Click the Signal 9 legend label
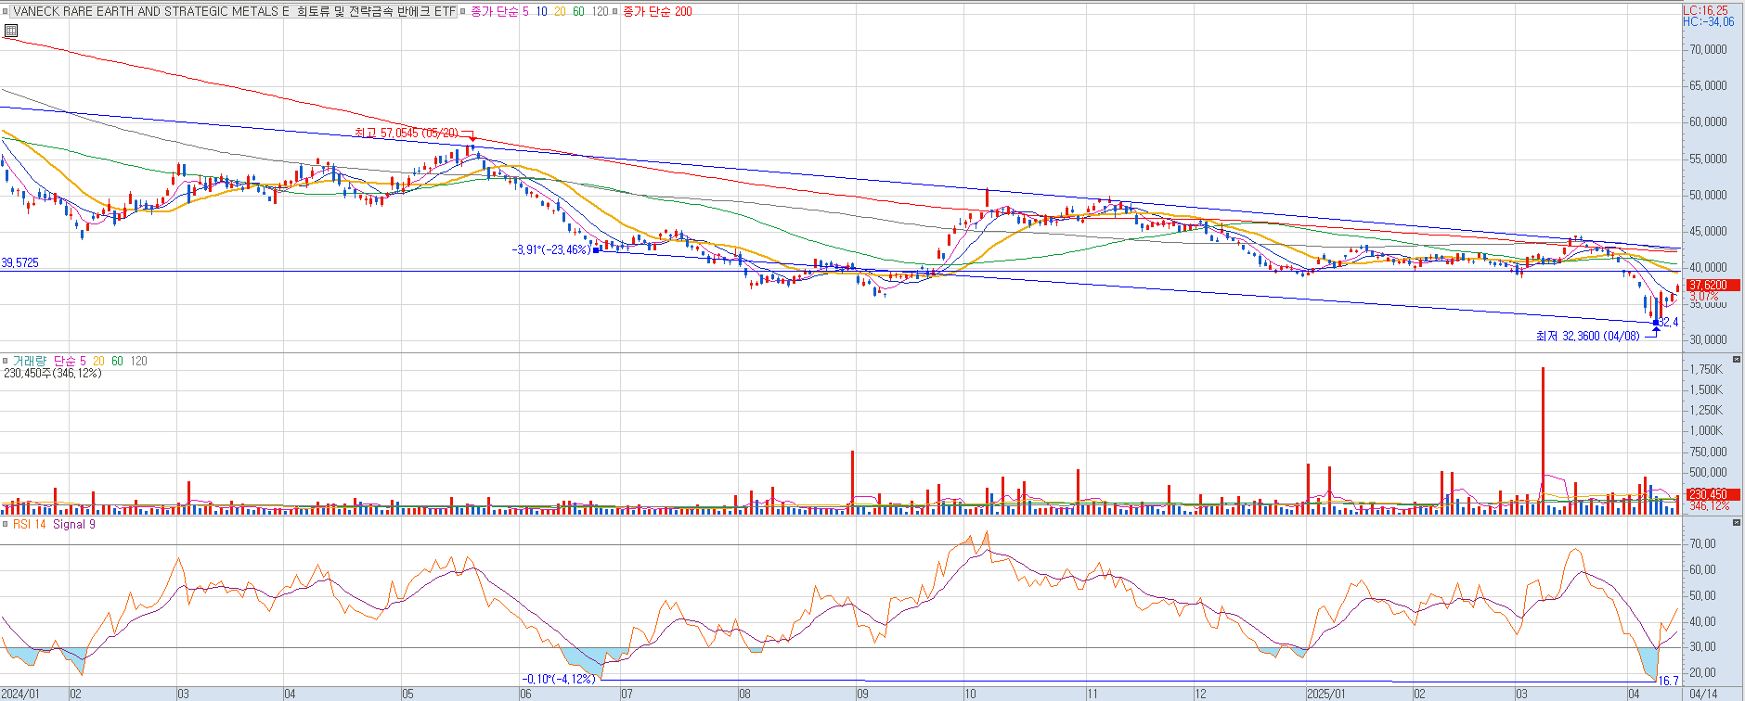 (x=73, y=525)
